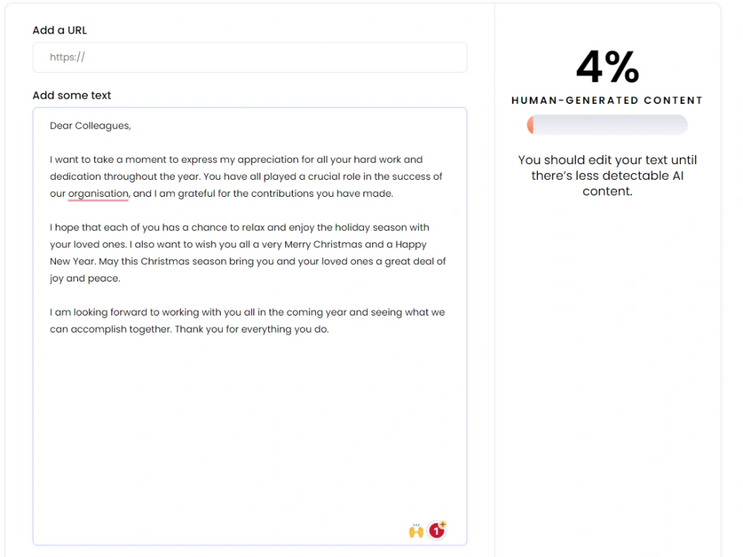Screen dimensions: 743x557
Task: Select the advice text about editing AI content
Action: (x=607, y=175)
